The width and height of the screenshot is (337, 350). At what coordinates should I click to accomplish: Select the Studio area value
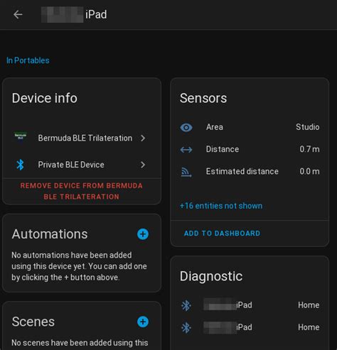308,127
